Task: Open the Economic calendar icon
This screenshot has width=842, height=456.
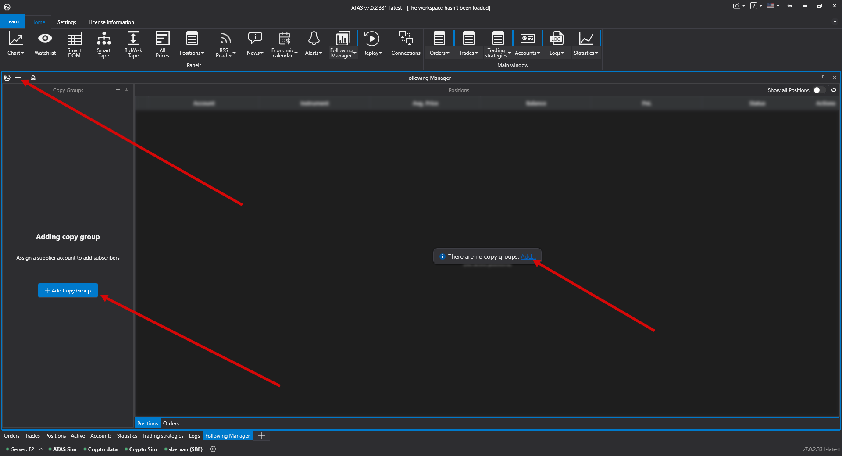Action: tap(284, 39)
